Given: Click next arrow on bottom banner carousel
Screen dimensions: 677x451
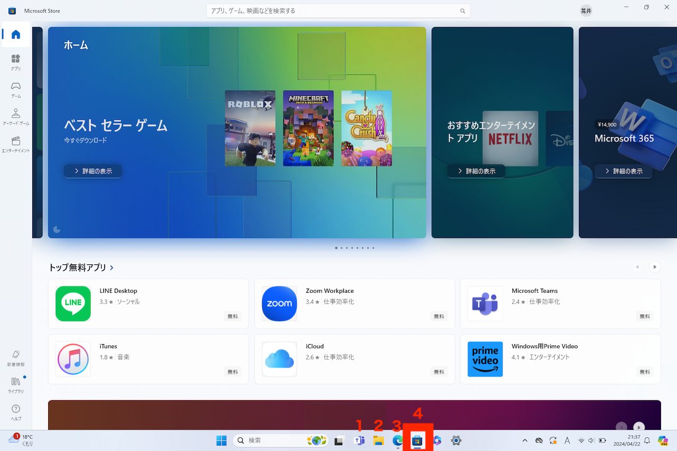Looking at the screenshot, I should point(639,427).
